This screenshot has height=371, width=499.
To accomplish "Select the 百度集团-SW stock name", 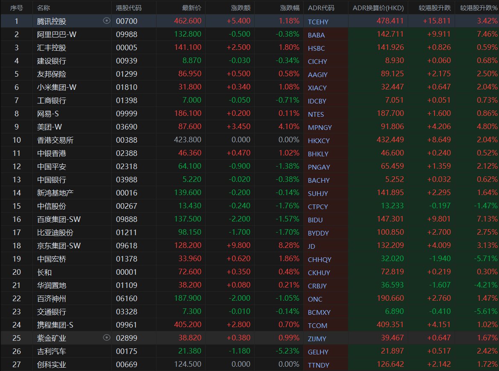I will tap(59, 219).
